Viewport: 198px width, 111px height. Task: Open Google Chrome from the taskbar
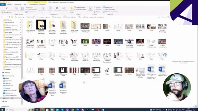coord(72,110)
